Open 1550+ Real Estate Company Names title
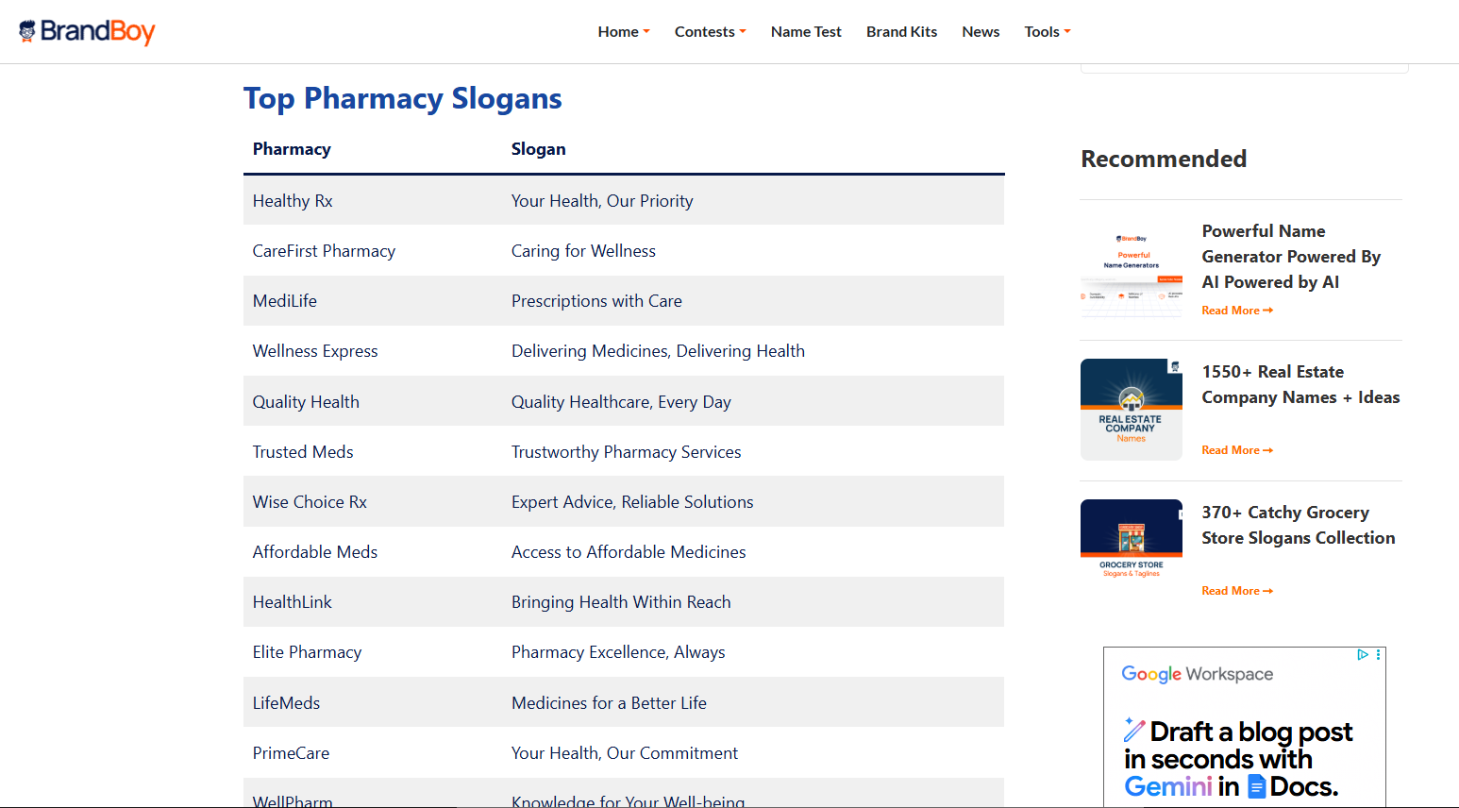Screen dimensions: 1459x808 click(1300, 384)
